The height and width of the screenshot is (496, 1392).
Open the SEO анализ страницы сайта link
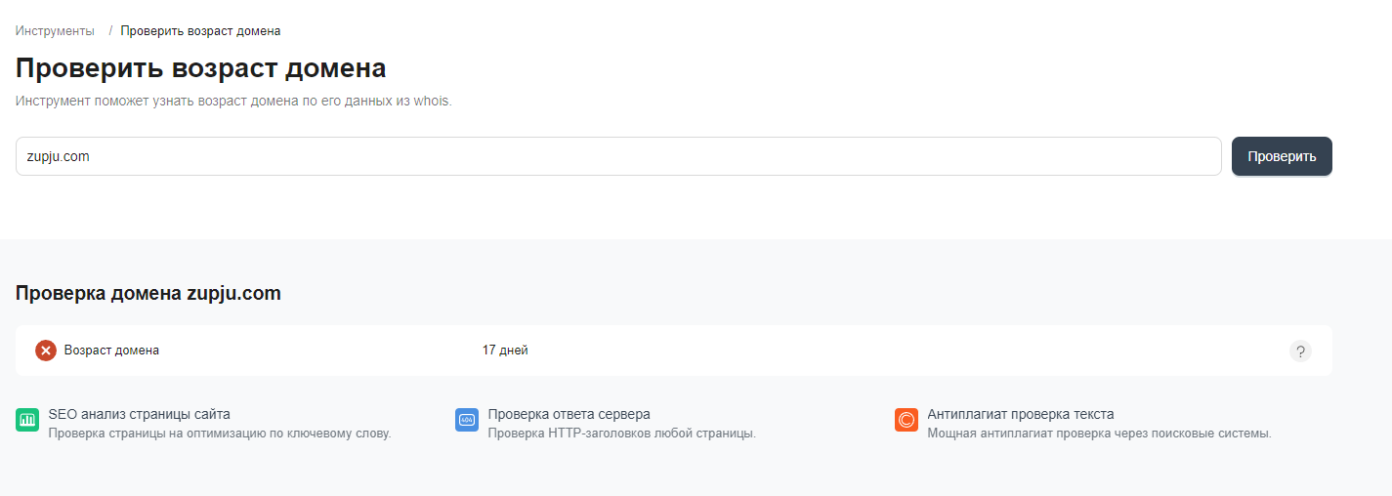coord(139,414)
